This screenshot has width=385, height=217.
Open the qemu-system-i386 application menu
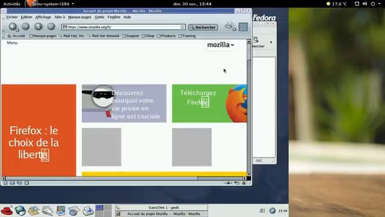click(x=50, y=4)
